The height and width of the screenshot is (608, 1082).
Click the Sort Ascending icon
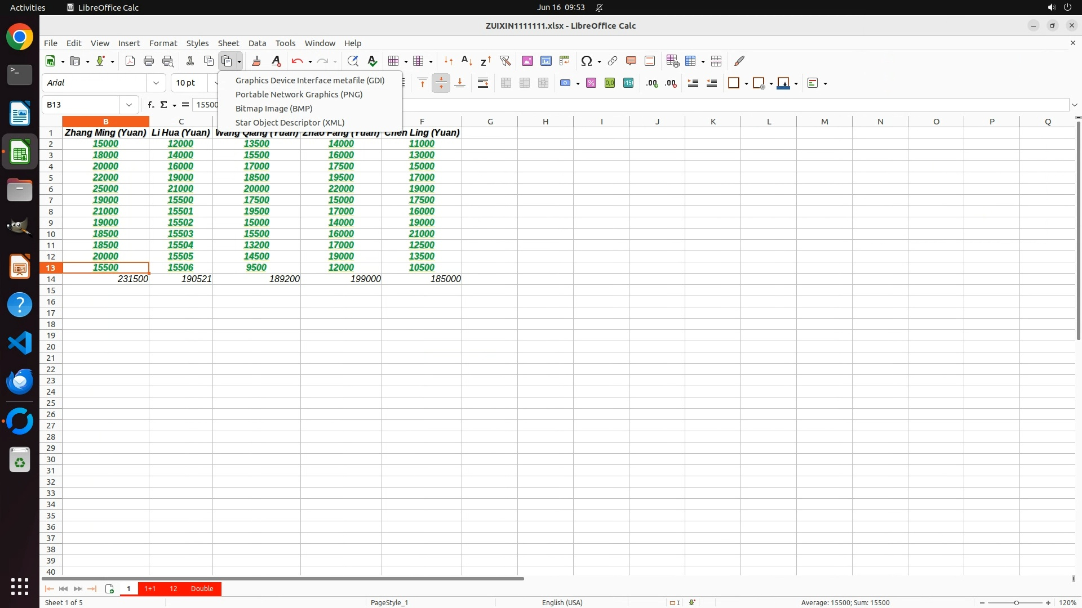(467, 61)
